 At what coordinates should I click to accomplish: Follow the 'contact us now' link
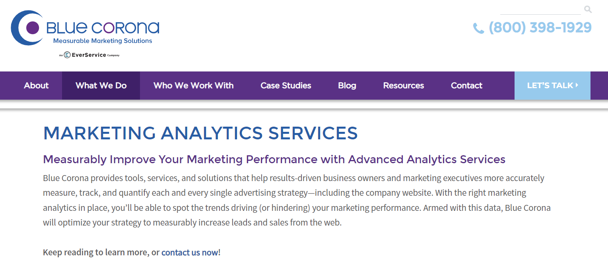[190, 253]
